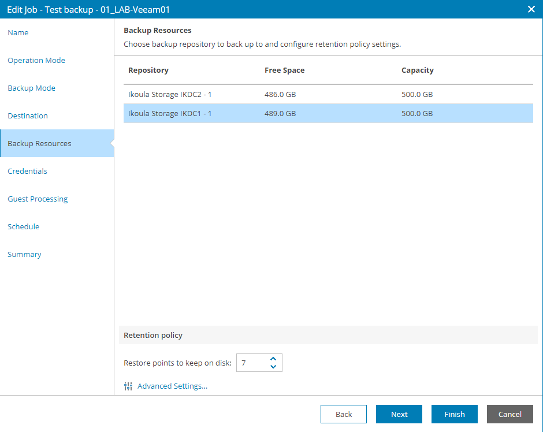Image resolution: width=543 pixels, height=432 pixels.
Task: Select the Backup Resources step
Action: [x=57, y=143]
